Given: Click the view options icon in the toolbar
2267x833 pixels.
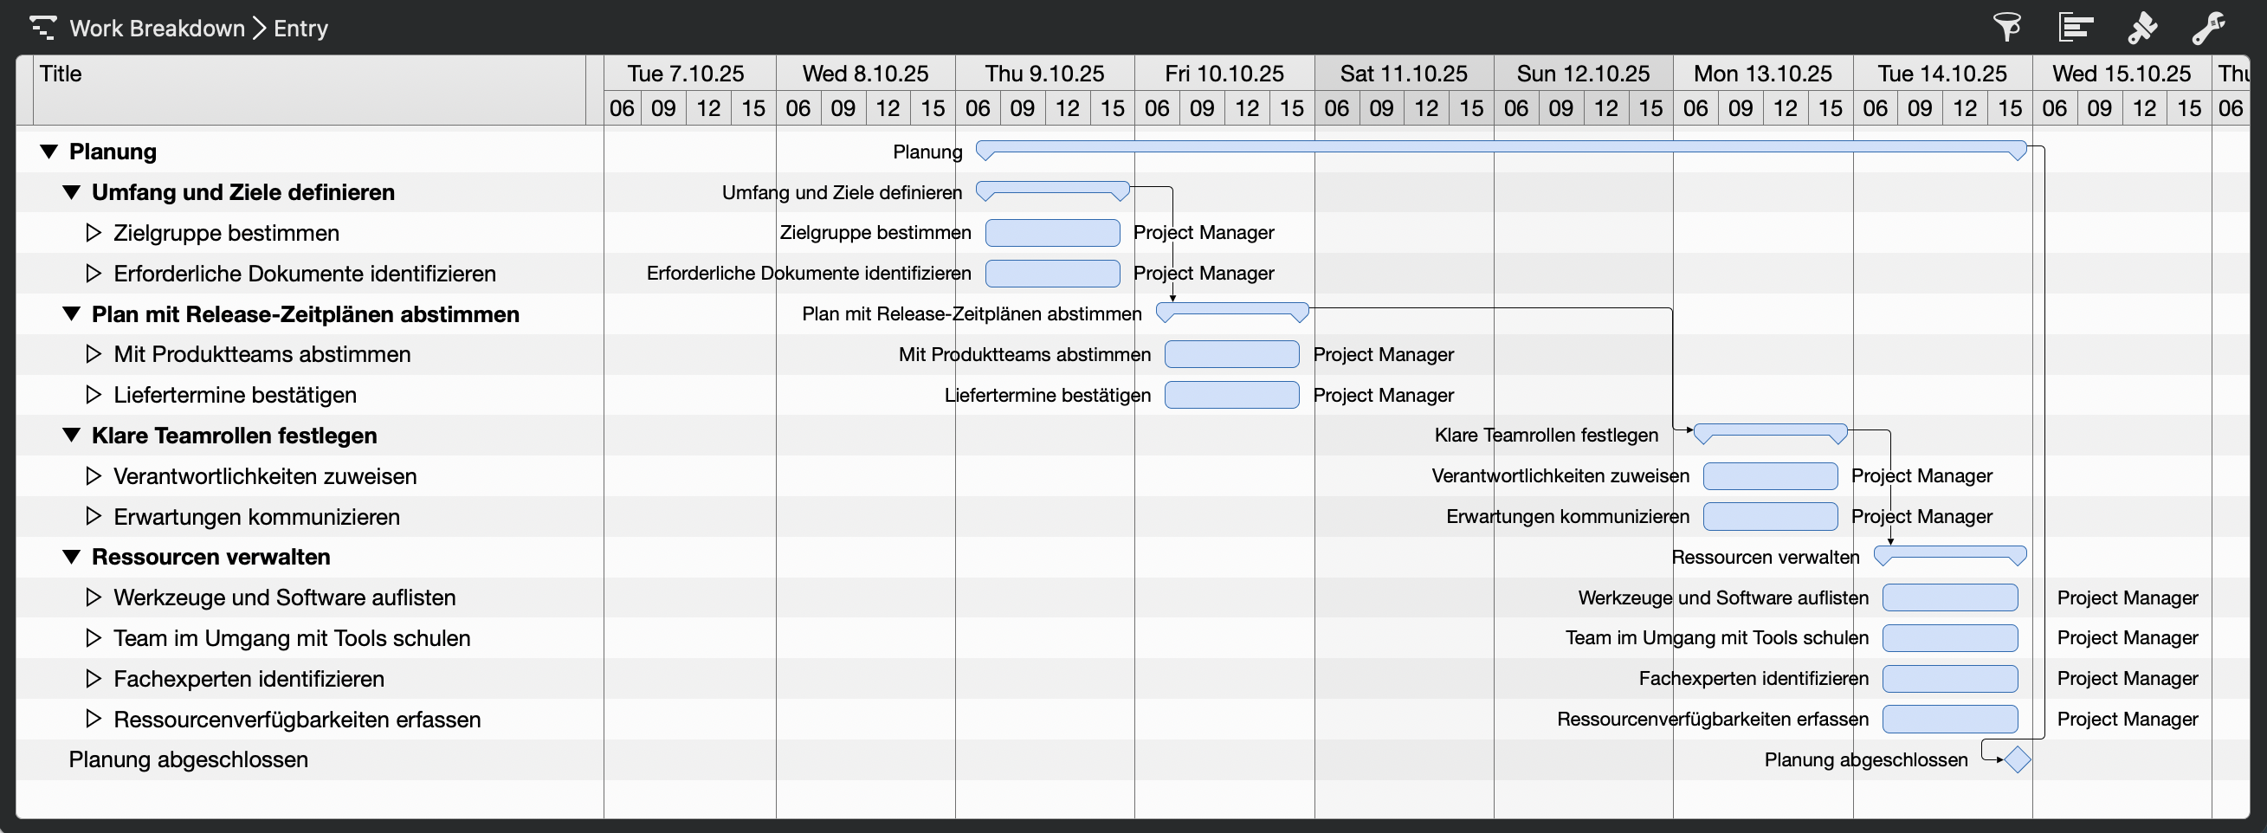Looking at the screenshot, I should tap(2076, 27).
